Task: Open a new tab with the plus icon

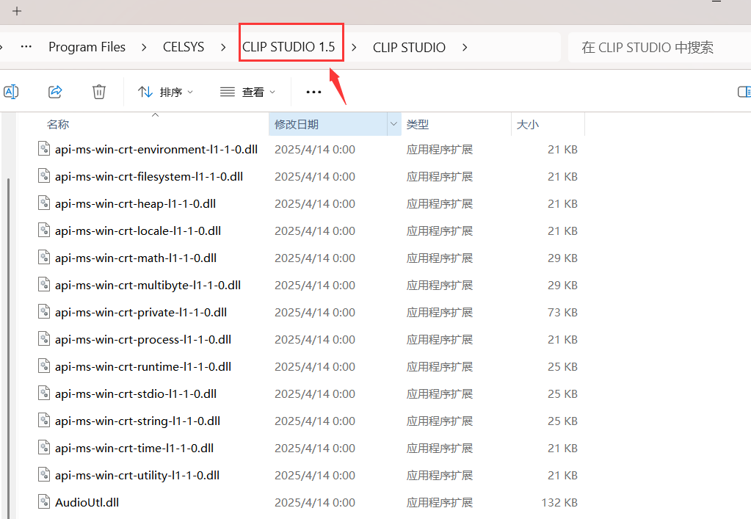Action: [x=16, y=11]
